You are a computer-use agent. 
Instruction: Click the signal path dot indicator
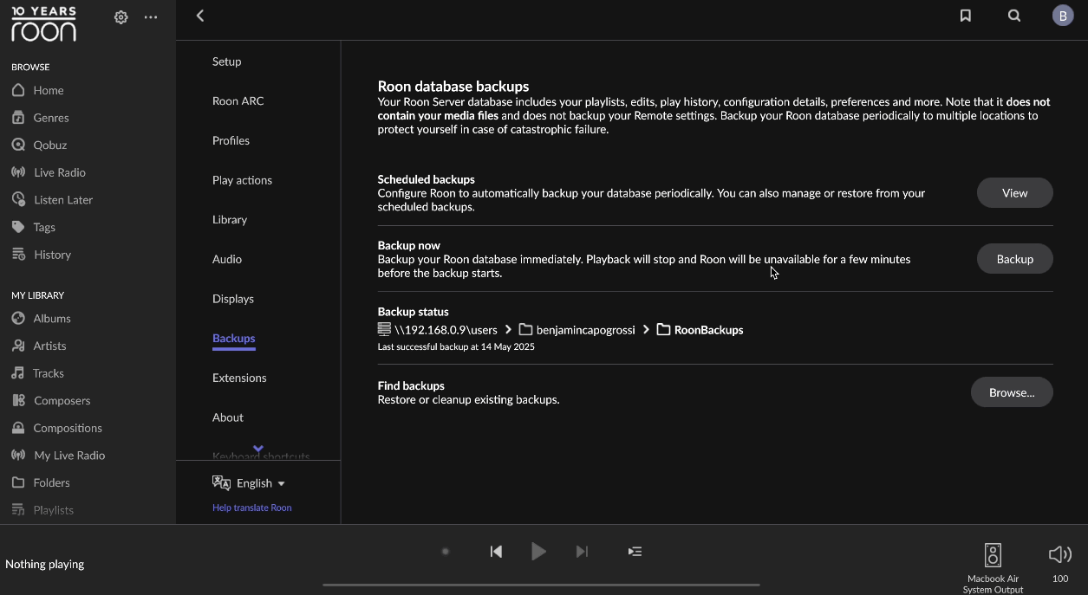click(446, 552)
